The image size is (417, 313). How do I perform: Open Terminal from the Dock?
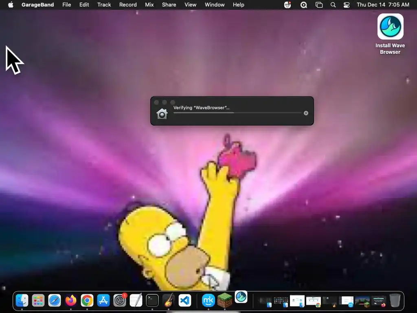pos(152,300)
